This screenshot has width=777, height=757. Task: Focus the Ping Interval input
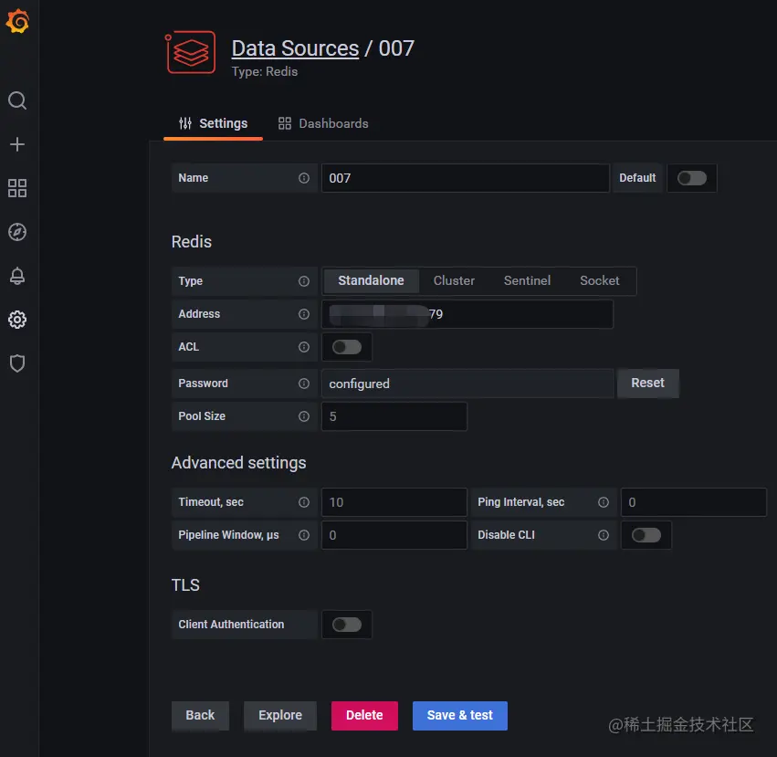tap(693, 502)
